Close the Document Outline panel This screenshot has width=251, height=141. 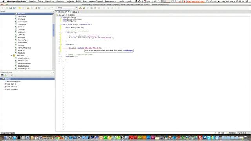(53, 72)
